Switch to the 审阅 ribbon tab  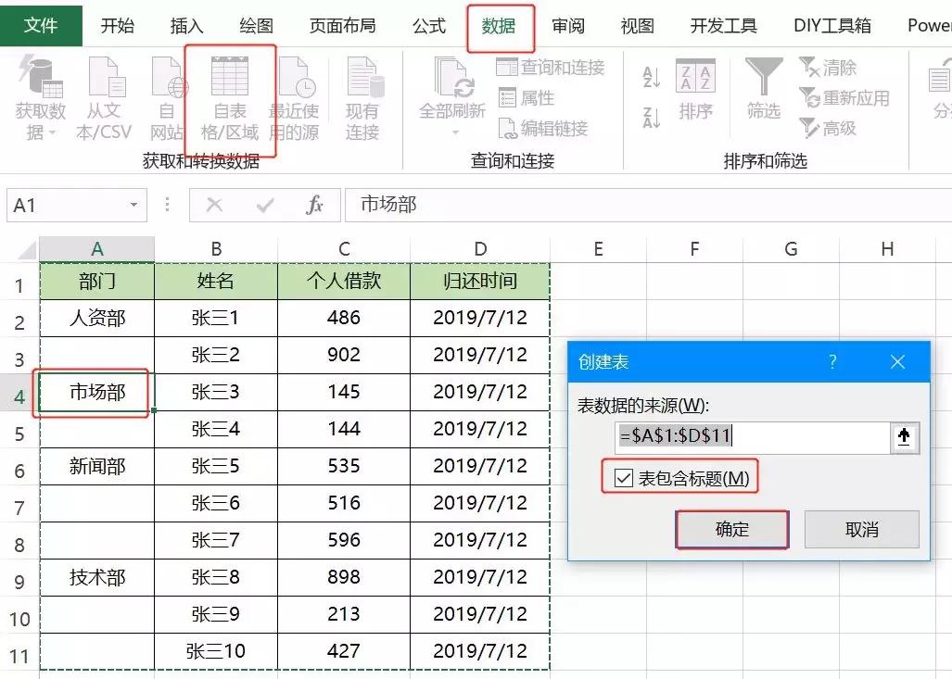pyautogui.click(x=568, y=25)
